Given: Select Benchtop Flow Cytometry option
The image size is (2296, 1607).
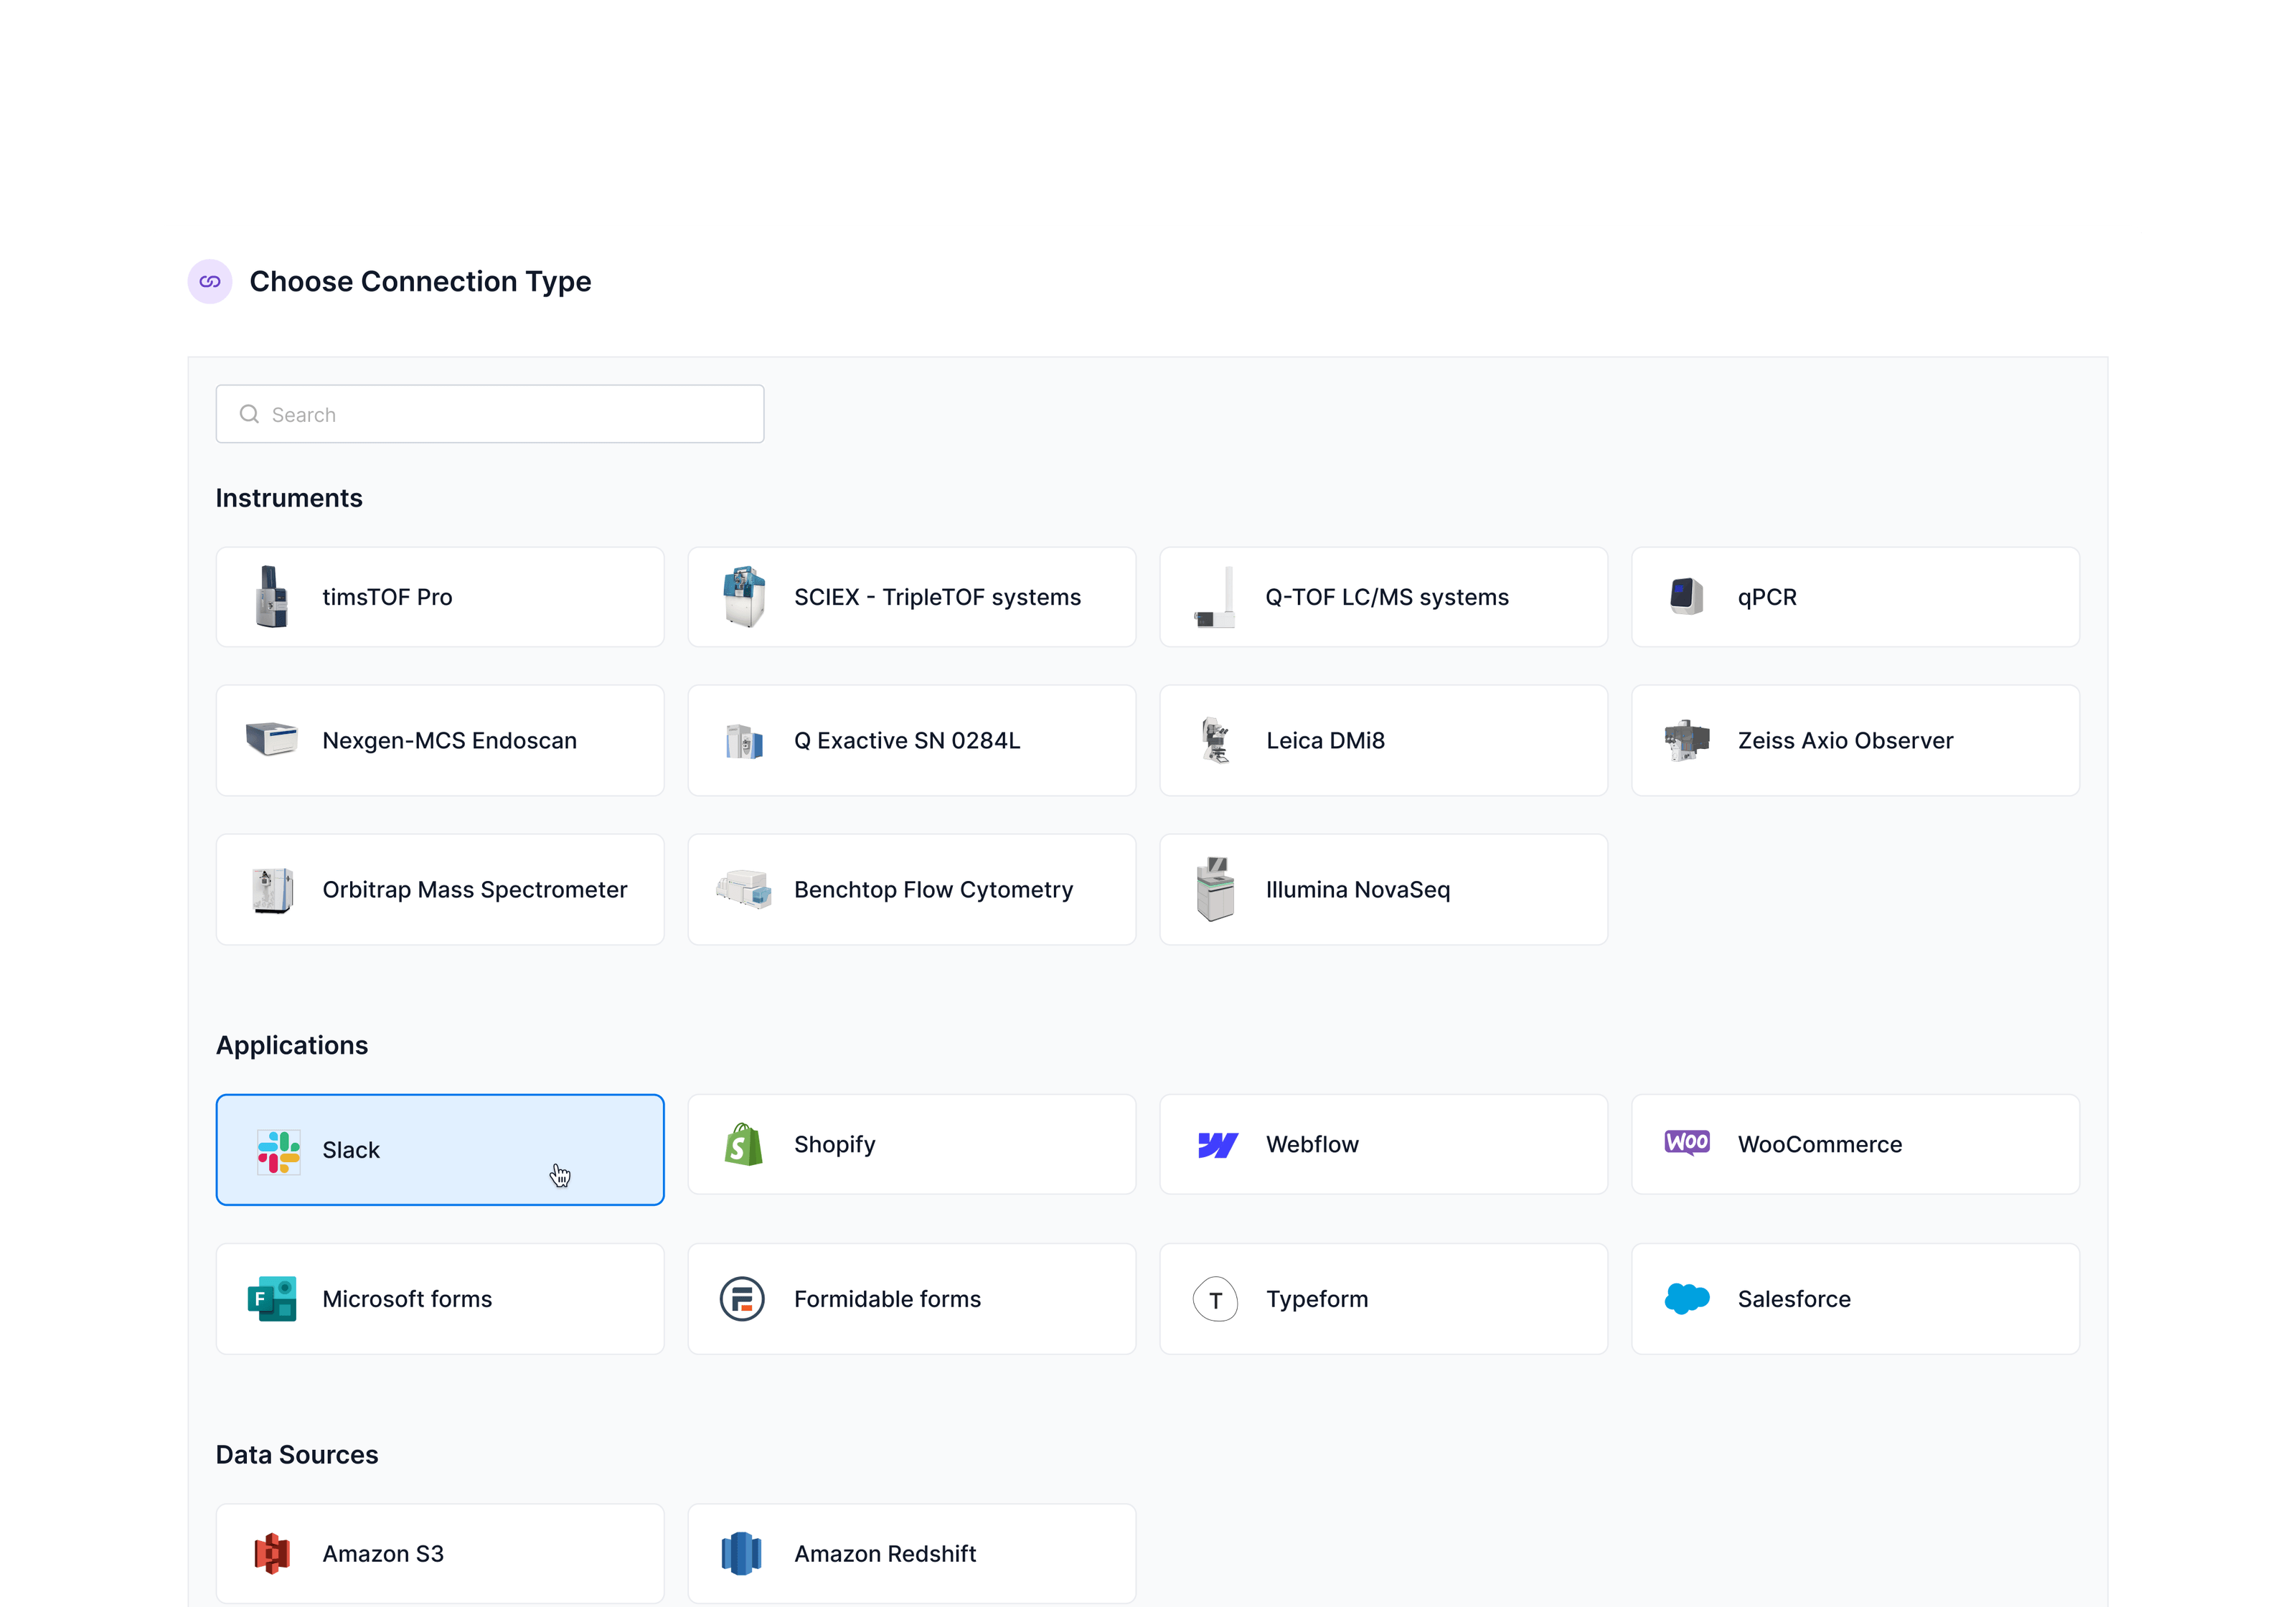Looking at the screenshot, I should (911, 890).
